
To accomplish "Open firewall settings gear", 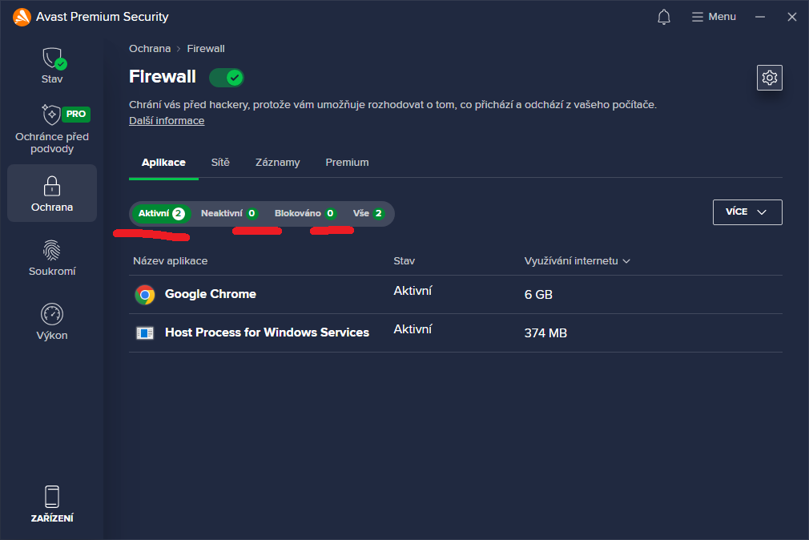I will [769, 78].
